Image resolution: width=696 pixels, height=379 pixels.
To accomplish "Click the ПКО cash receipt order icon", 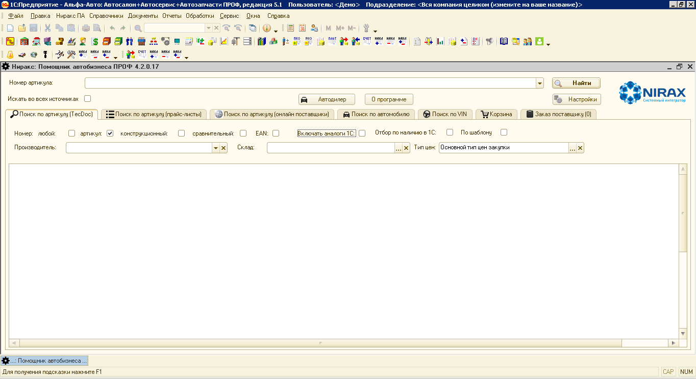I will [296, 41].
